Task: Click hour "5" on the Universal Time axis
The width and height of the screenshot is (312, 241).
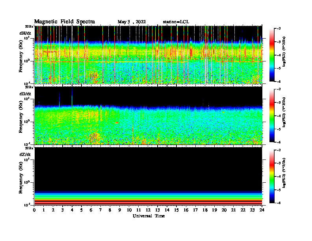Action: [x=82, y=210]
